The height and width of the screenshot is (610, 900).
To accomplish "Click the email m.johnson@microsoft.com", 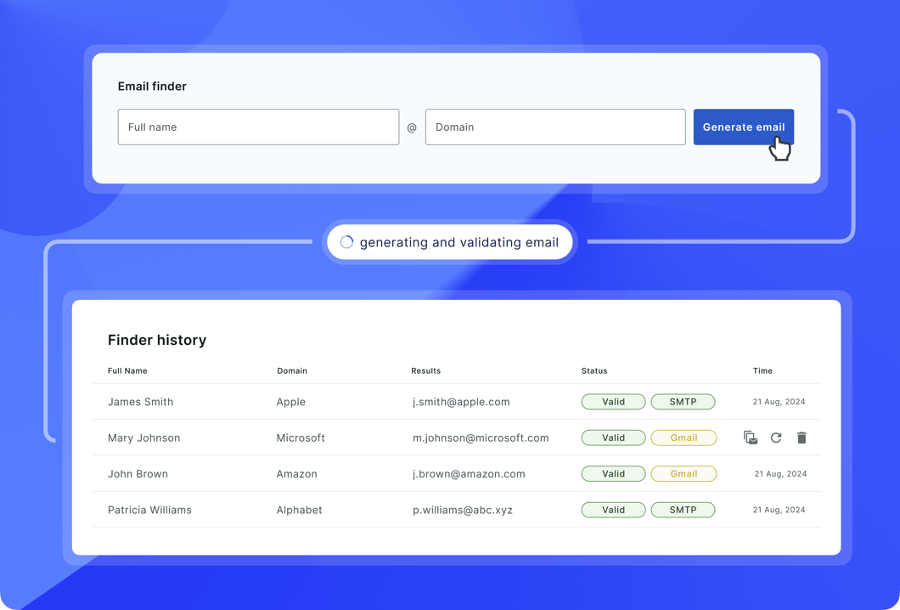I will [x=481, y=438].
